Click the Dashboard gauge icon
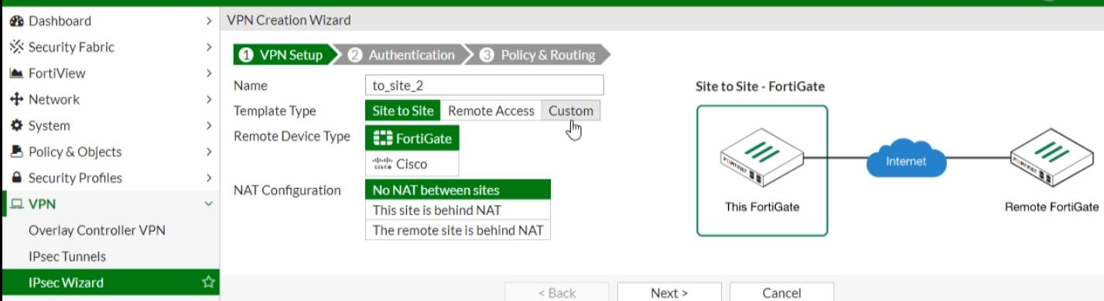This screenshot has width=1104, height=301. tap(16, 21)
